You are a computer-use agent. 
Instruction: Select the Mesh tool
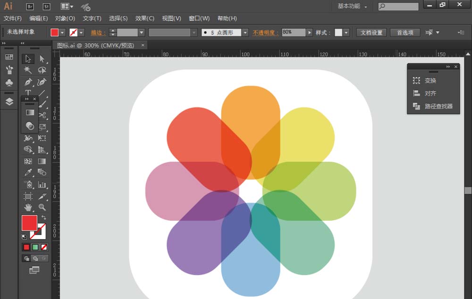(x=28, y=161)
